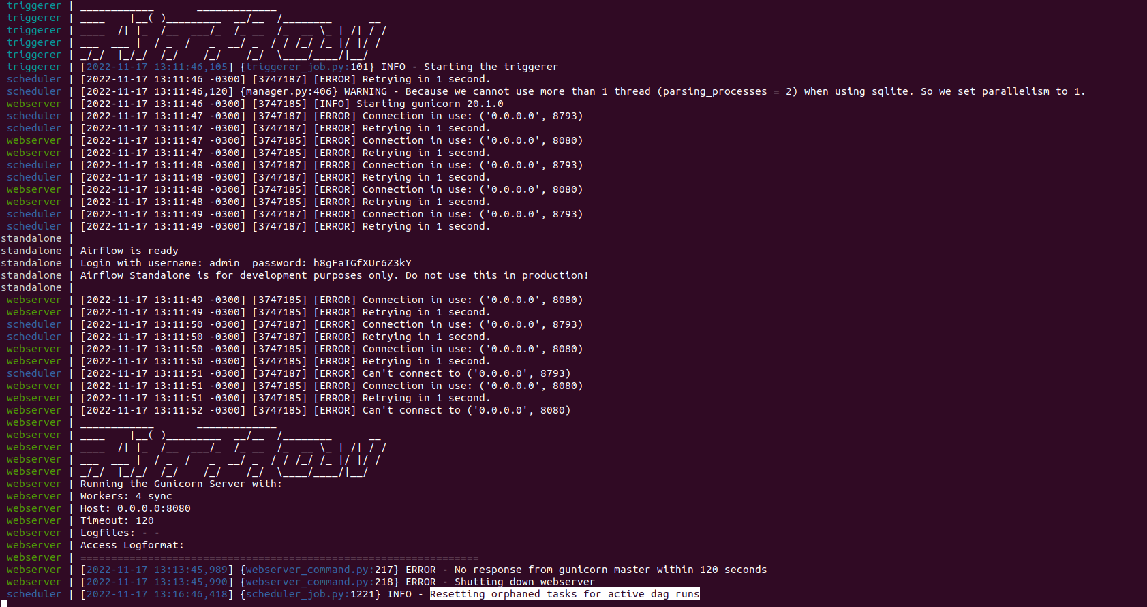Select the 'Starting gunicorn 20.1.0' message
Viewport: 1147px width, 607px height.
430,104
